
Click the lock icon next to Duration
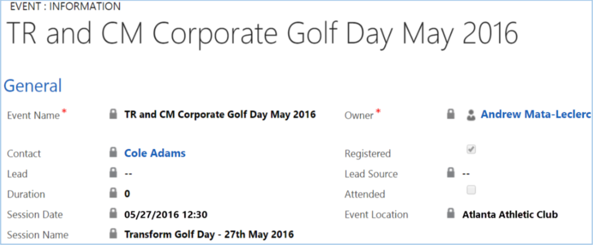coord(113,194)
